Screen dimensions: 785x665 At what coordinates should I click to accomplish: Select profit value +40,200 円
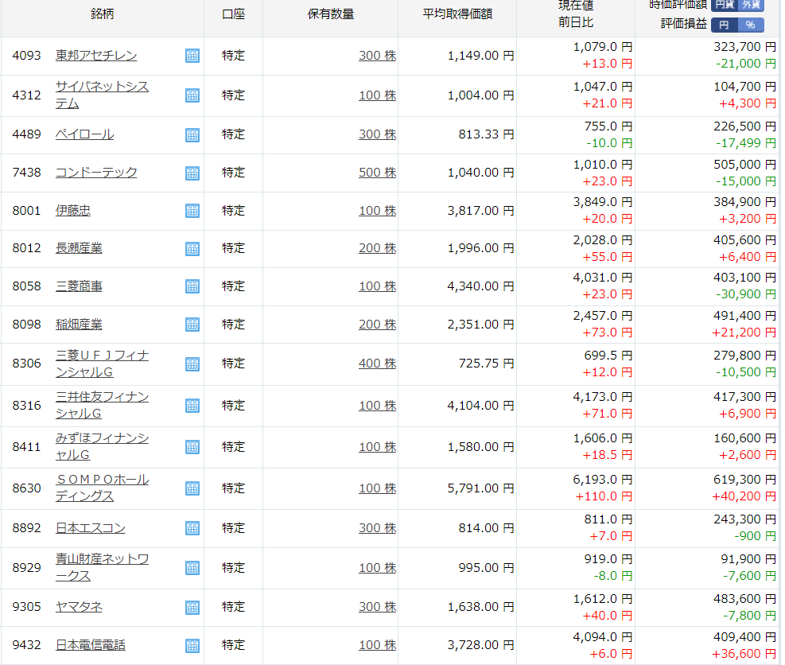click(x=744, y=496)
